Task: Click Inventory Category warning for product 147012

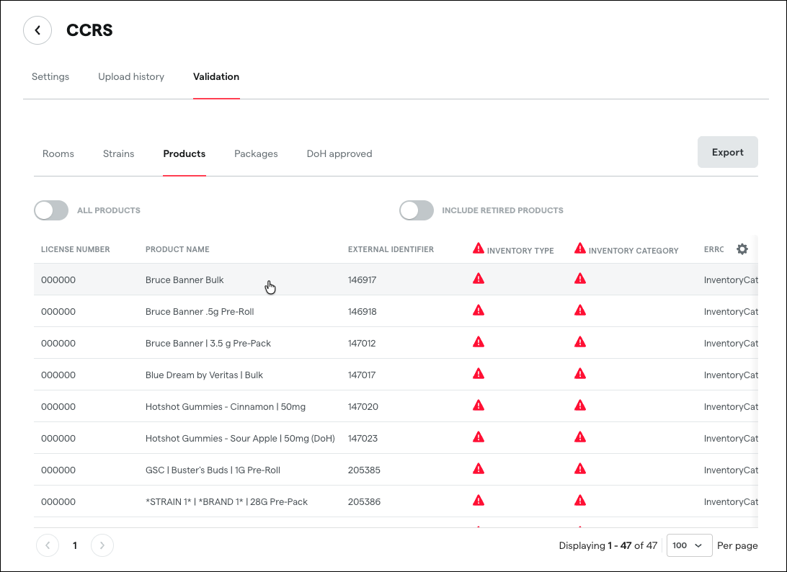Action: 580,341
